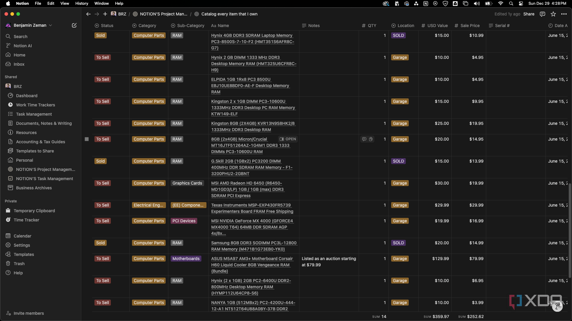
Task: Open Control Center in the menu bar
Action: pos(521,3)
